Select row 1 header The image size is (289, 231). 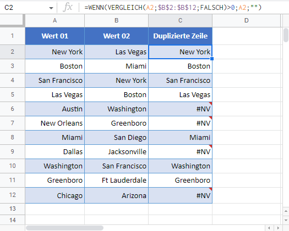12,36
